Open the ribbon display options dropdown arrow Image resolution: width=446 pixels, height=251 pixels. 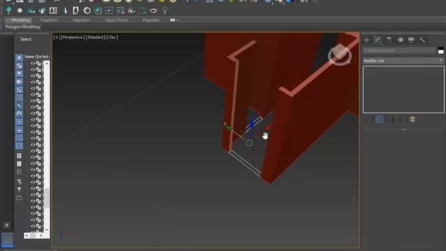pos(178,20)
